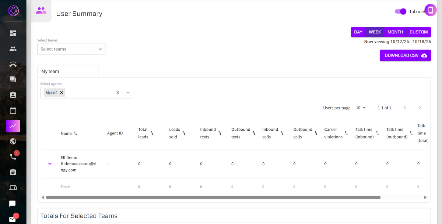Click the DOWNLOAD CSV button
Viewport: 442px width, 224px height.
pos(405,55)
